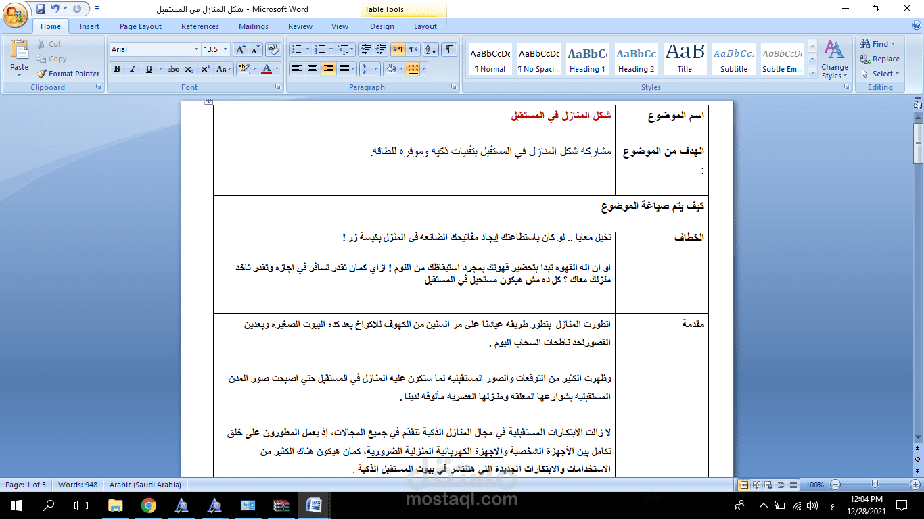Toggle Print Layout view button
The image size is (924, 519).
pos(744,485)
